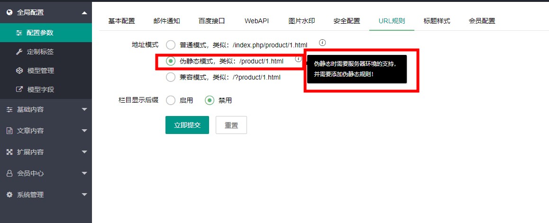Click the gear icon beside 系统管理
The width and height of the screenshot is (549, 223).
point(9,195)
